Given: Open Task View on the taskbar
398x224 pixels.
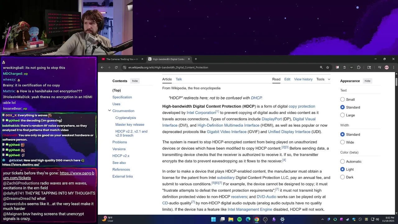Looking at the screenshot, I should [222, 219].
